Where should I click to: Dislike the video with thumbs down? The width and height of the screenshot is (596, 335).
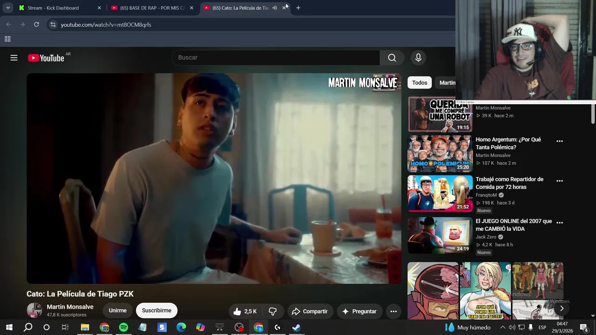tap(273, 311)
